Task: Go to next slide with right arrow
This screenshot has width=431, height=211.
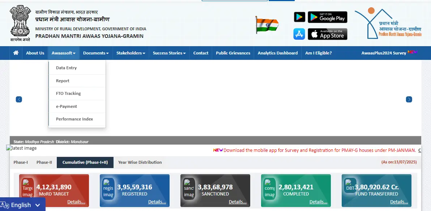Action: point(409,100)
